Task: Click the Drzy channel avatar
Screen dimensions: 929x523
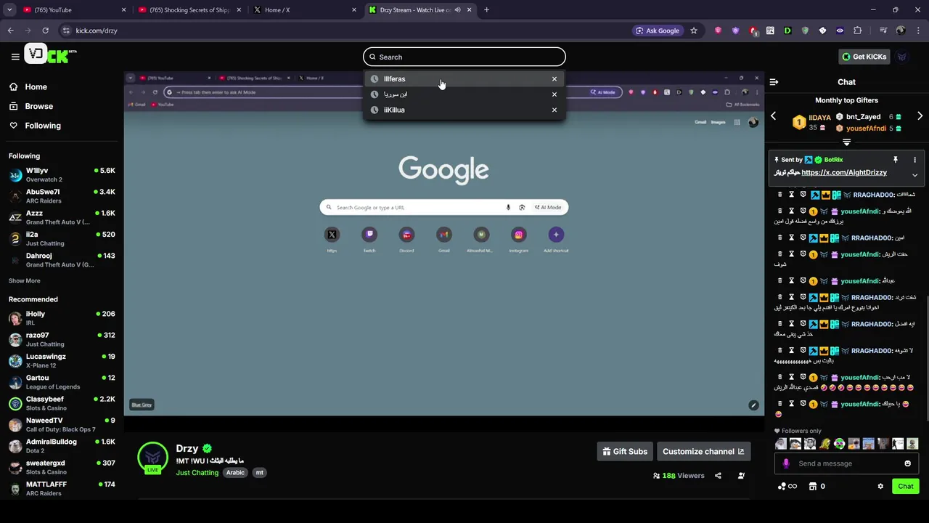Action: pyautogui.click(x=152, y=458)
